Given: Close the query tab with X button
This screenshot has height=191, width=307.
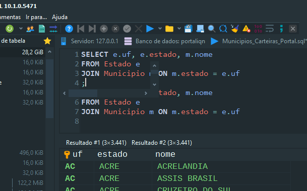Looking at the screenshot, I should click(293, 29).
